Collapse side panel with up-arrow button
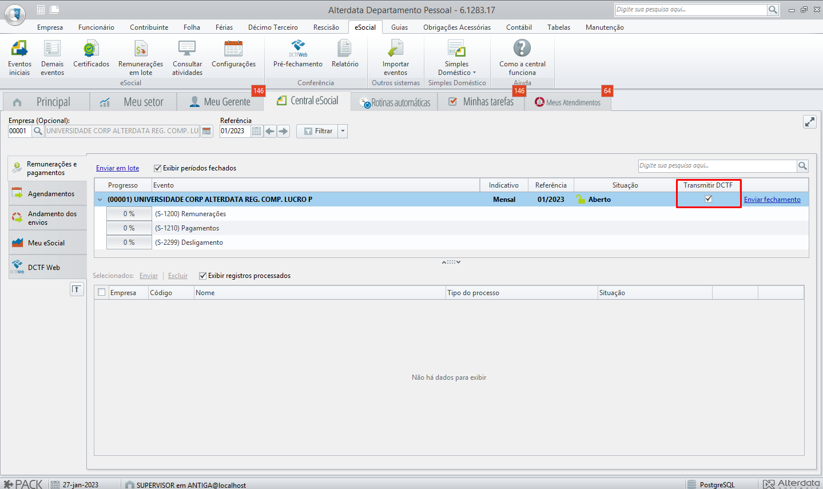The width and height of the screenshot is (823, 489). [77, 289]
